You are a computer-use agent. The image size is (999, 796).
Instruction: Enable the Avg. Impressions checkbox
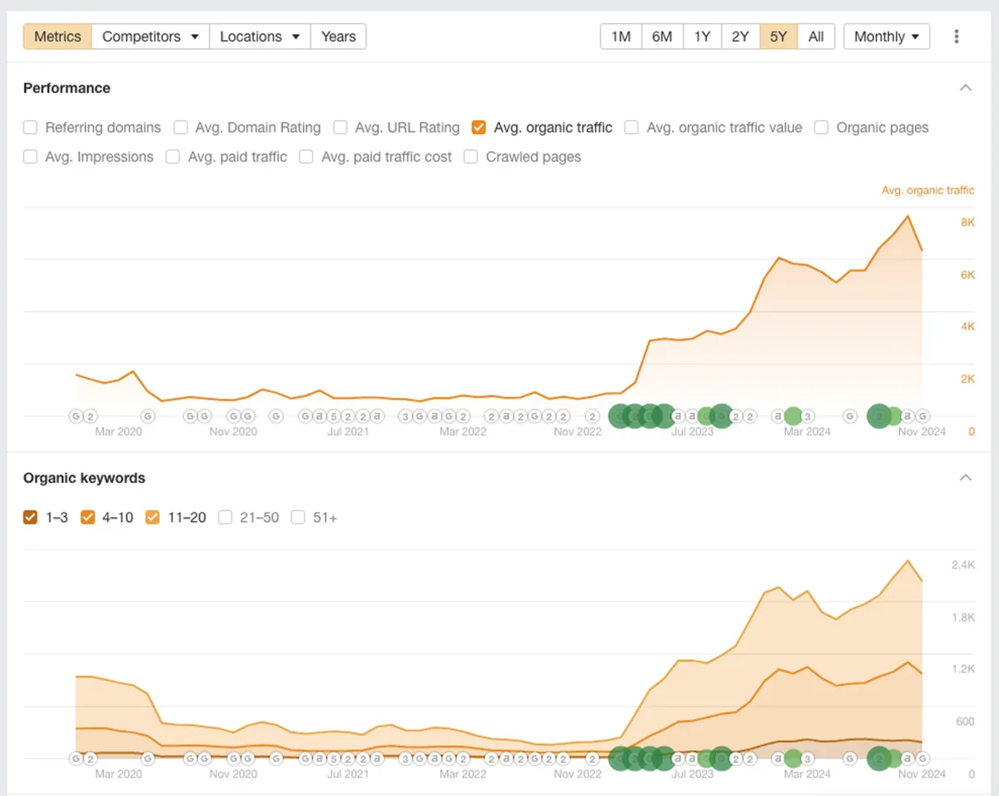(x=31, y=157)
